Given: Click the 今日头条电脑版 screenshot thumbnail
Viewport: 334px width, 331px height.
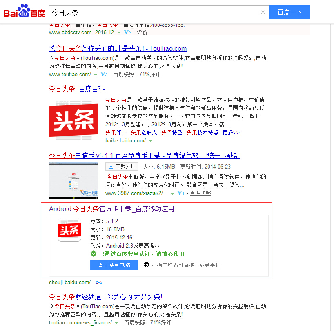Looking at the screenshot, I should pyautogui.click(x=74, y=181).
